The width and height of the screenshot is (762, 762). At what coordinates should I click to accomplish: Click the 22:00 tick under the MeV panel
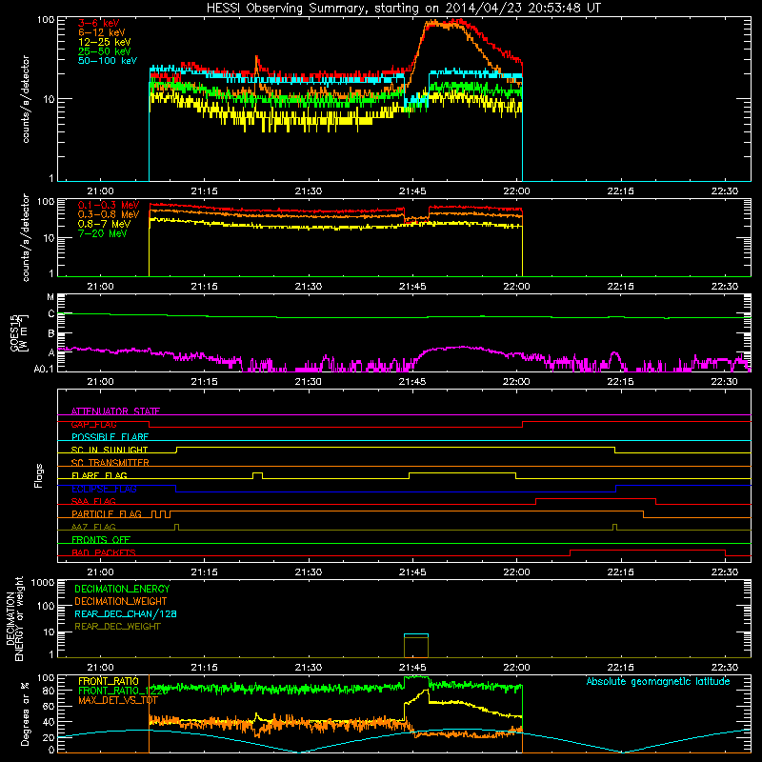point(516,287)
